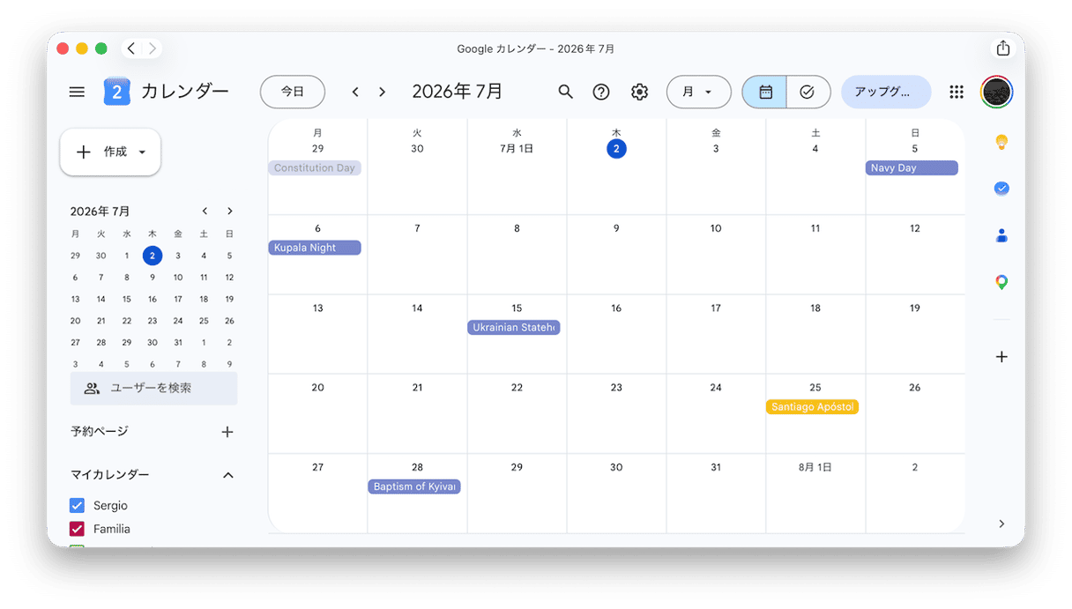Select highlighted day 2 in mini calendar
This screenshot has width=1072, height=609.
pos(153,256)
